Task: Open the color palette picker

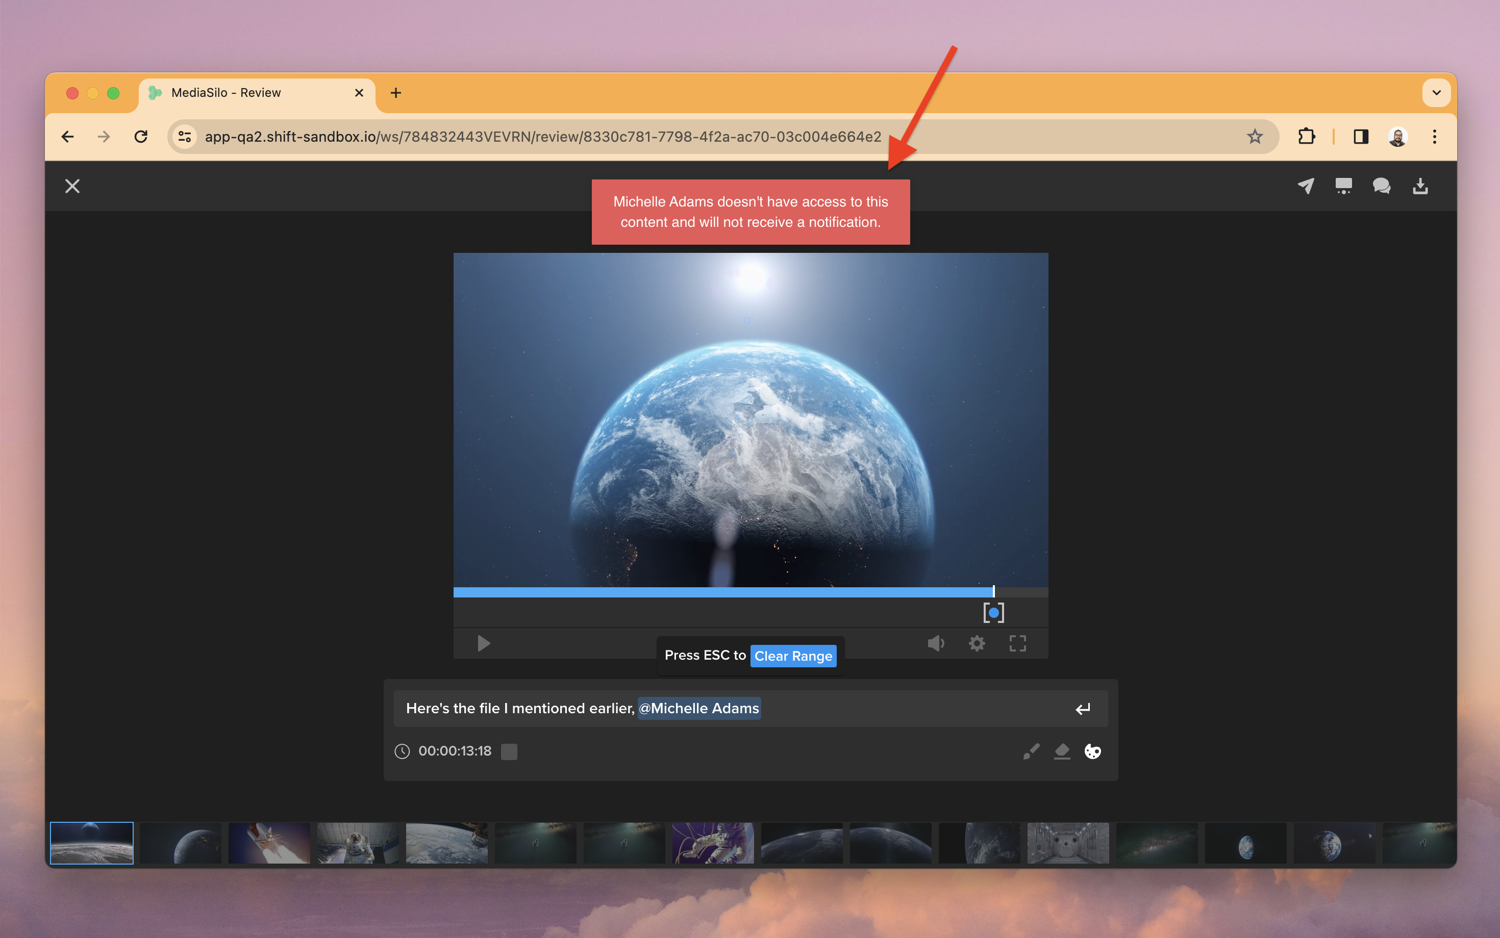Action: coord(1093,751)
